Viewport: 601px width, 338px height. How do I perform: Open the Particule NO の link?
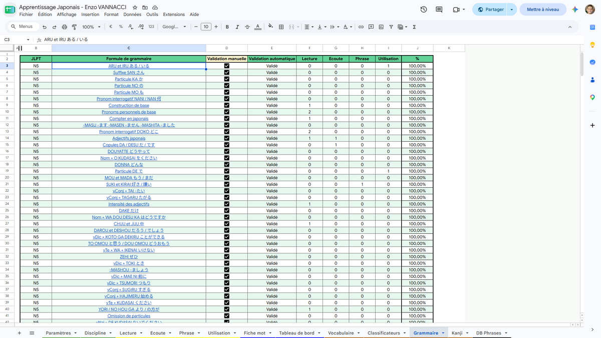point(129,86)
